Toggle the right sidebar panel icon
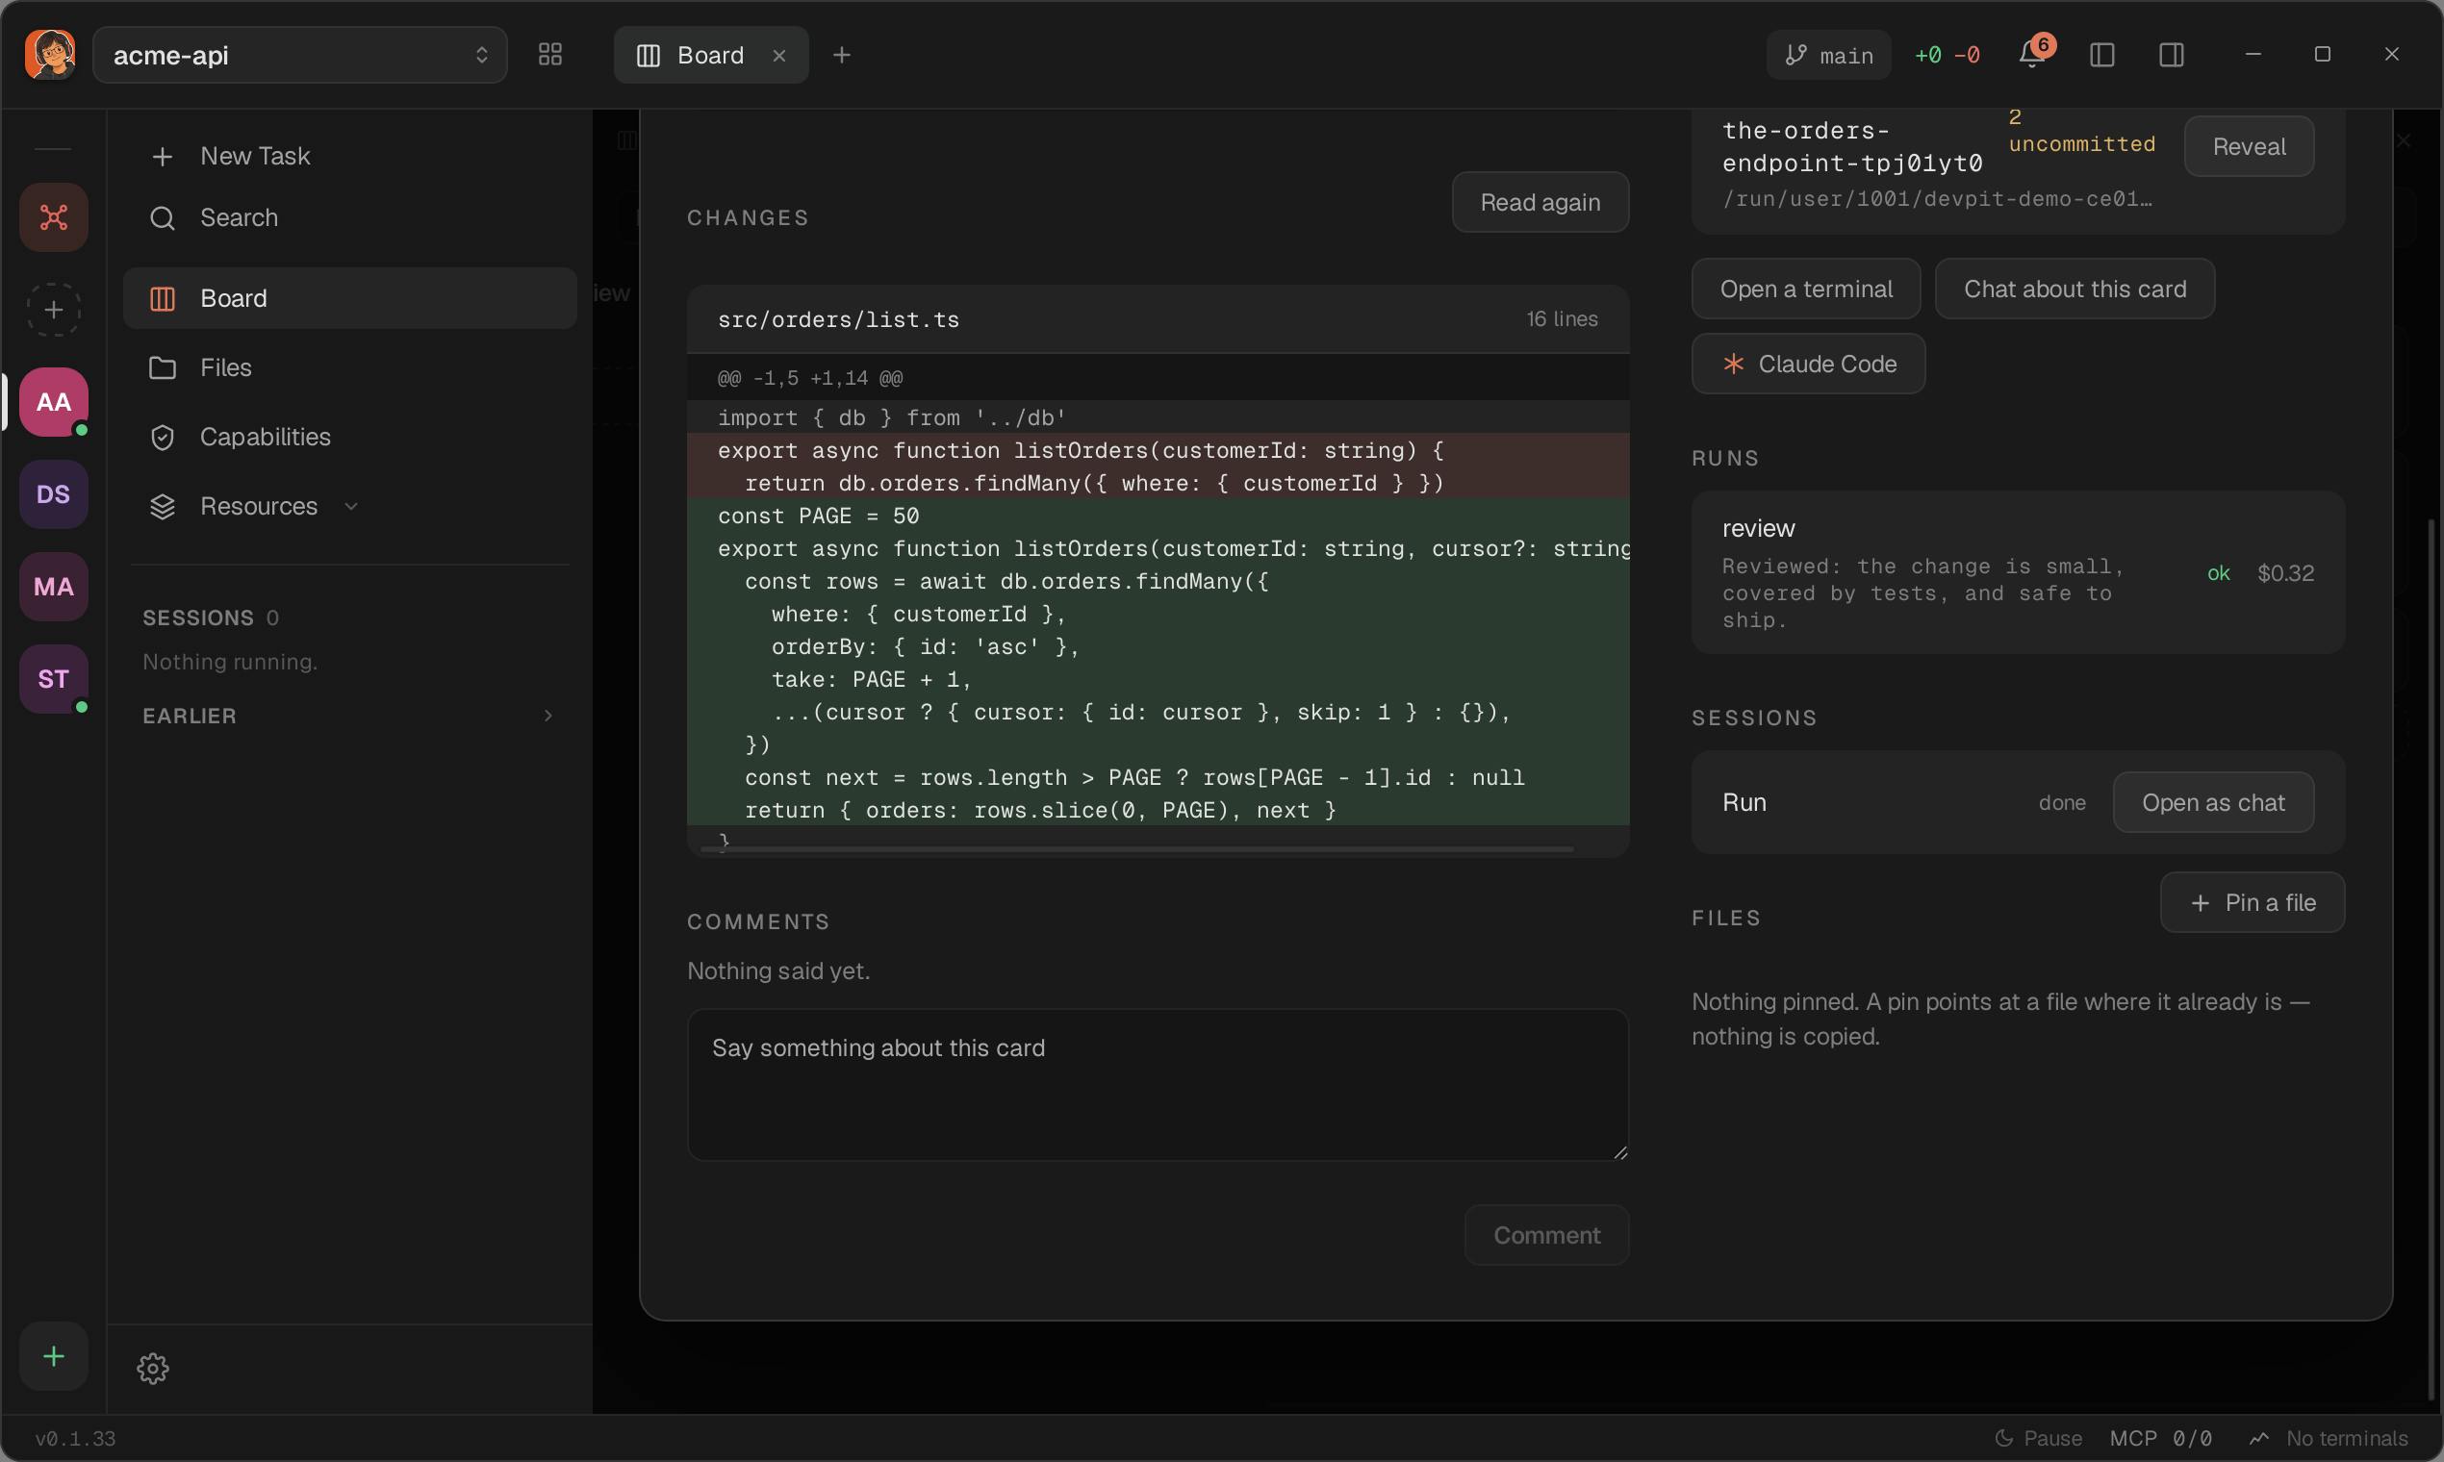Viewport: 2444px width, 1462px height. pos(2171,55)
